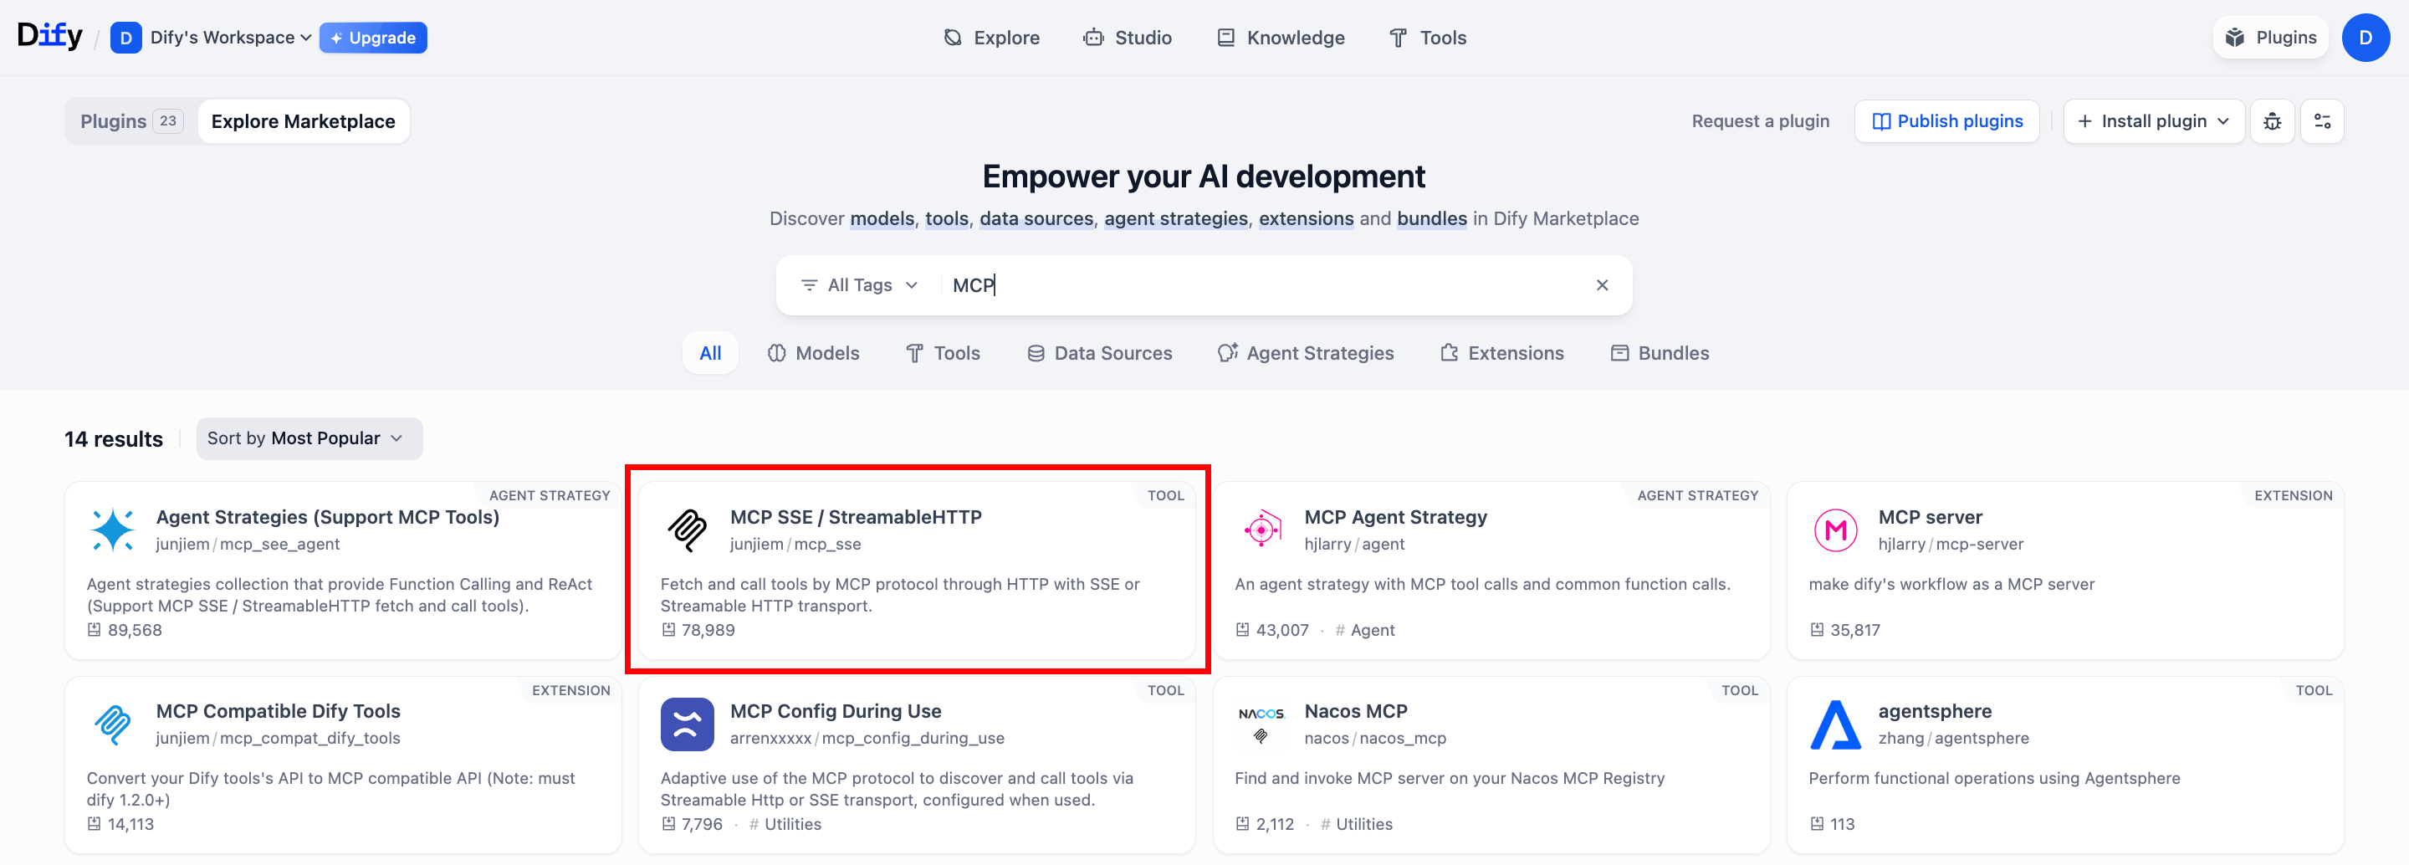Click the MCP Agent Strategy icon

point(1261,530)
